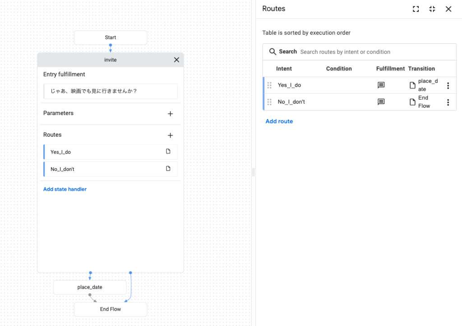Select the Start node in the flow

coord(111,37)
